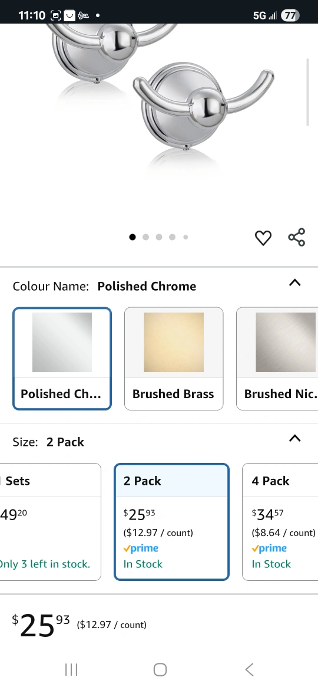318x690 pixels.
Task: Tap the heart wishlist icon
Action: (263, 238)
